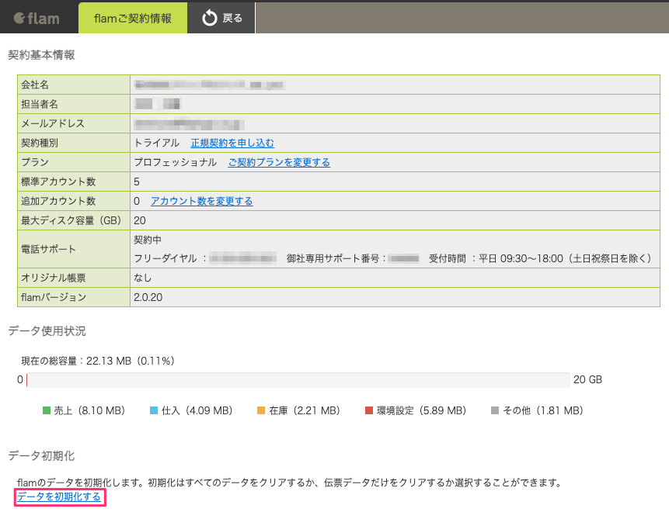Image resolution: width=669 pixels, height=512 pixels.
Task: Click the メールアドレス row label
Action: pos(53,123)
